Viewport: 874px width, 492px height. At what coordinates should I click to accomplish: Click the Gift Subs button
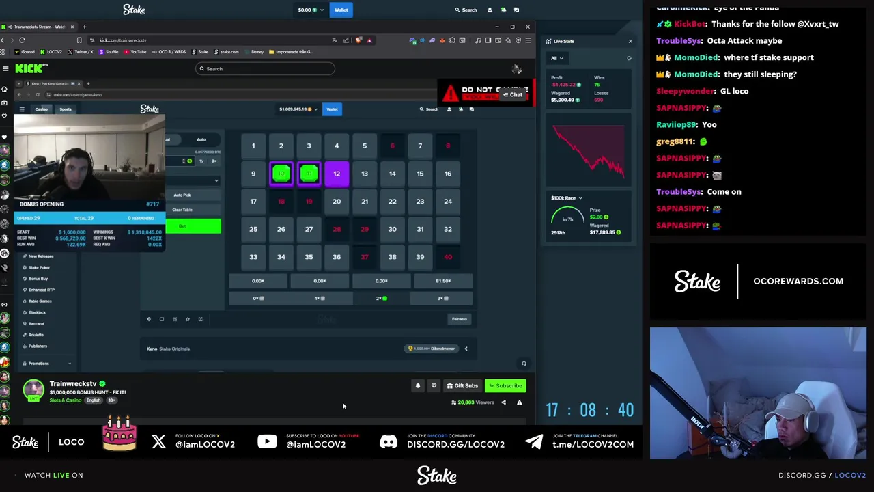462,386
